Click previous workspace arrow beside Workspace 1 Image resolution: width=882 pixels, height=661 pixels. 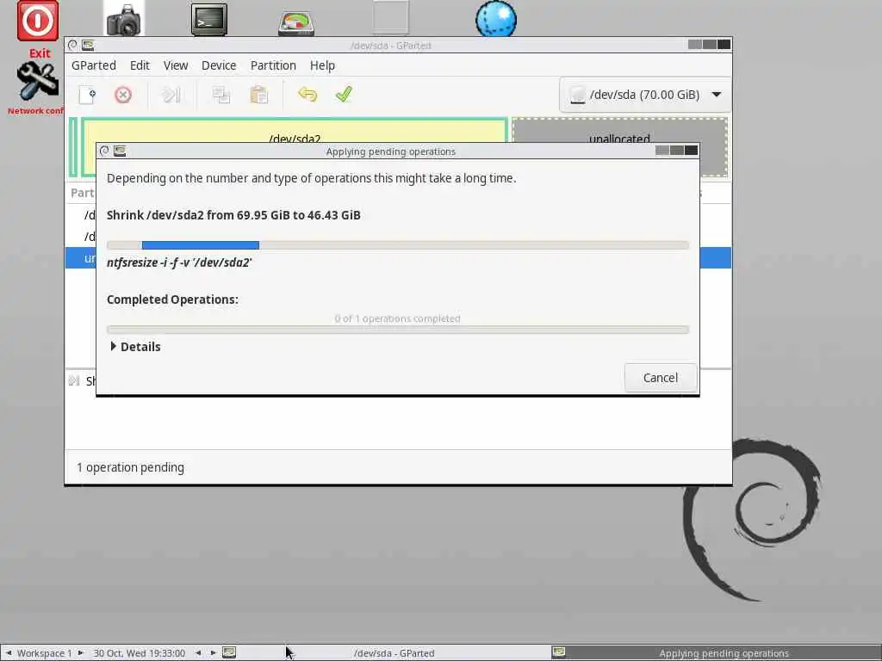click(x=9, y=653)
